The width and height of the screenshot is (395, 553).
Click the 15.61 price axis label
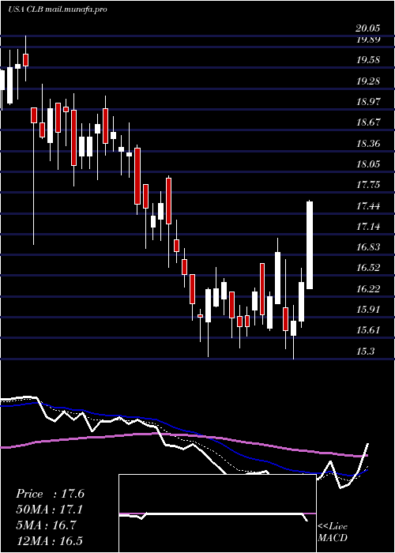coord(368,330)
